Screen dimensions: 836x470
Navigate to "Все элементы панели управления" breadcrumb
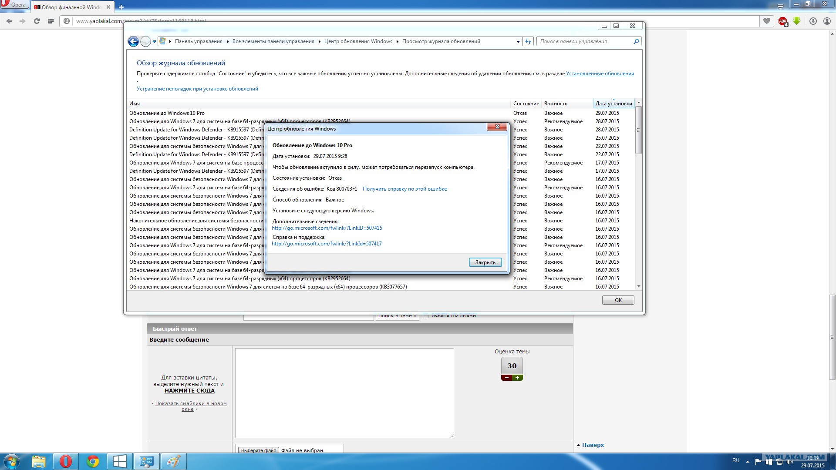(x=273, y=41)
